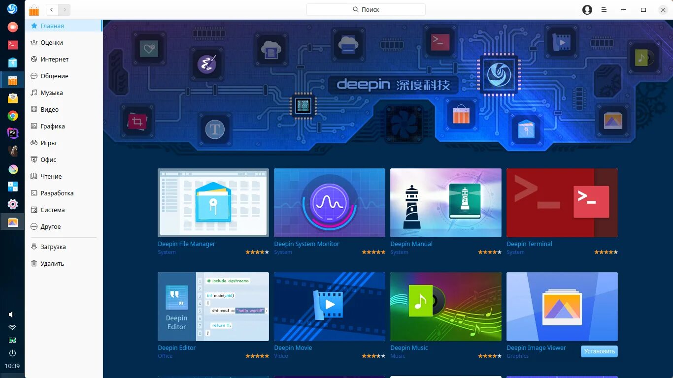The width and height of the screenshot is (673, 378).
Task: Open the user account avatar icon
Action: 587,9
